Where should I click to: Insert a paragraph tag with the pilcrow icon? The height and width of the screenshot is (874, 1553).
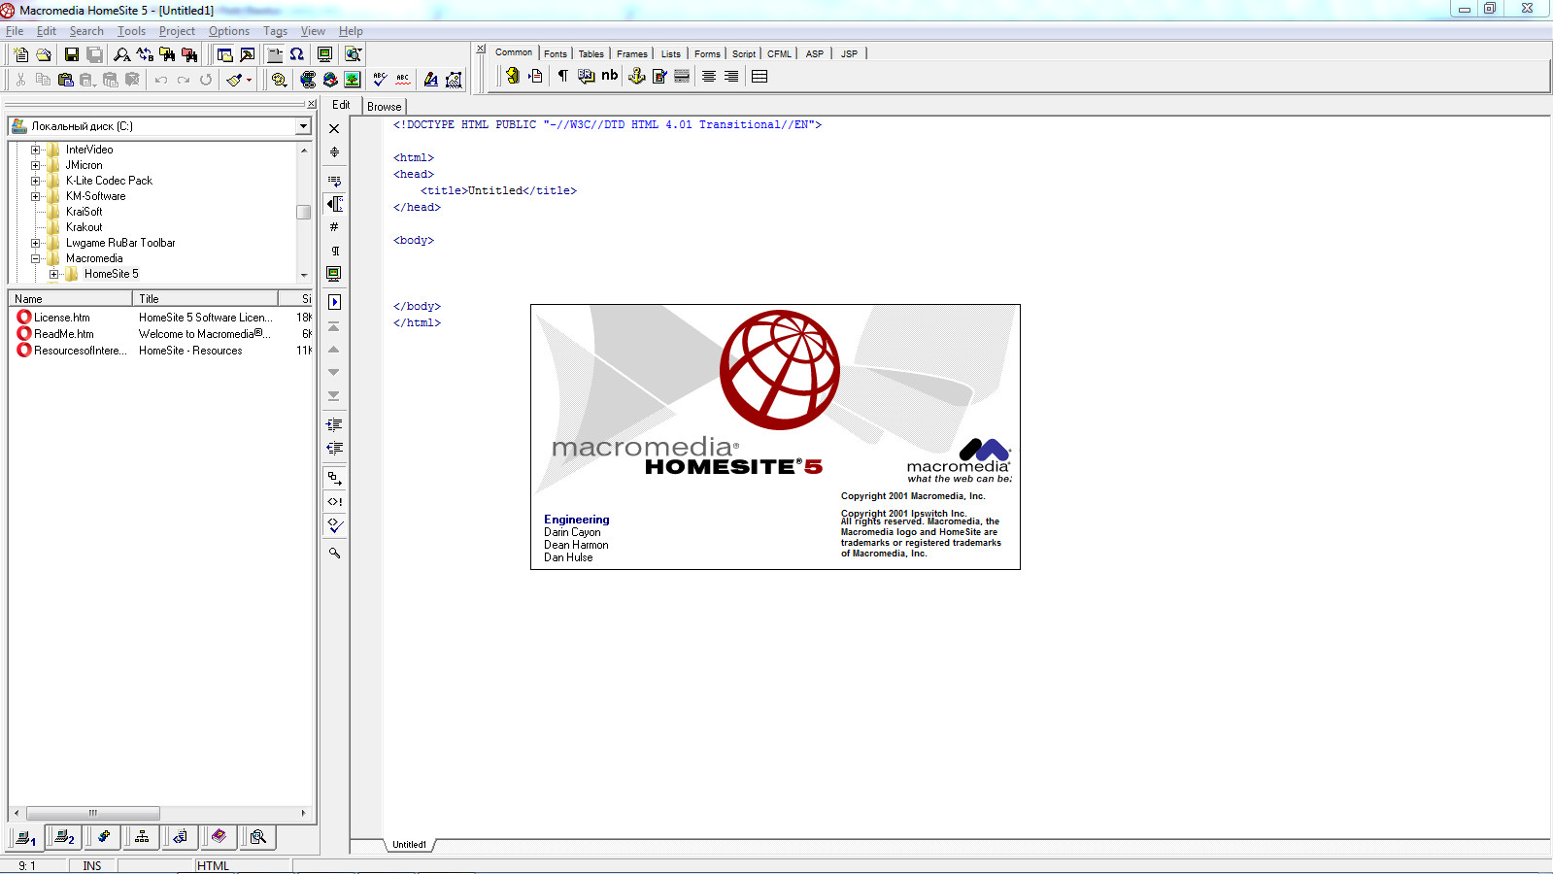click(562, 77)
